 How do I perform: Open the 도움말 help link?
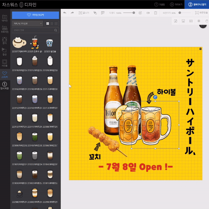click(160, 5)
